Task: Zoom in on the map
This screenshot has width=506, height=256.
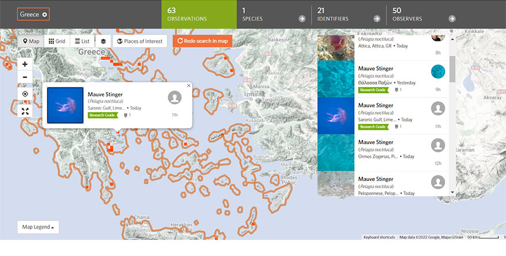Action: coord(25,64)
